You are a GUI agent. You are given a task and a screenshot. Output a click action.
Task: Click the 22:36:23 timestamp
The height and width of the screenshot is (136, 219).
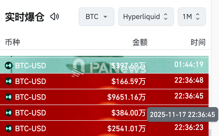click(x=189, y=127)
